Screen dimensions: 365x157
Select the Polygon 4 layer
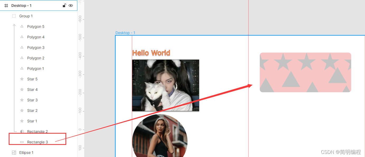(39, 37)
